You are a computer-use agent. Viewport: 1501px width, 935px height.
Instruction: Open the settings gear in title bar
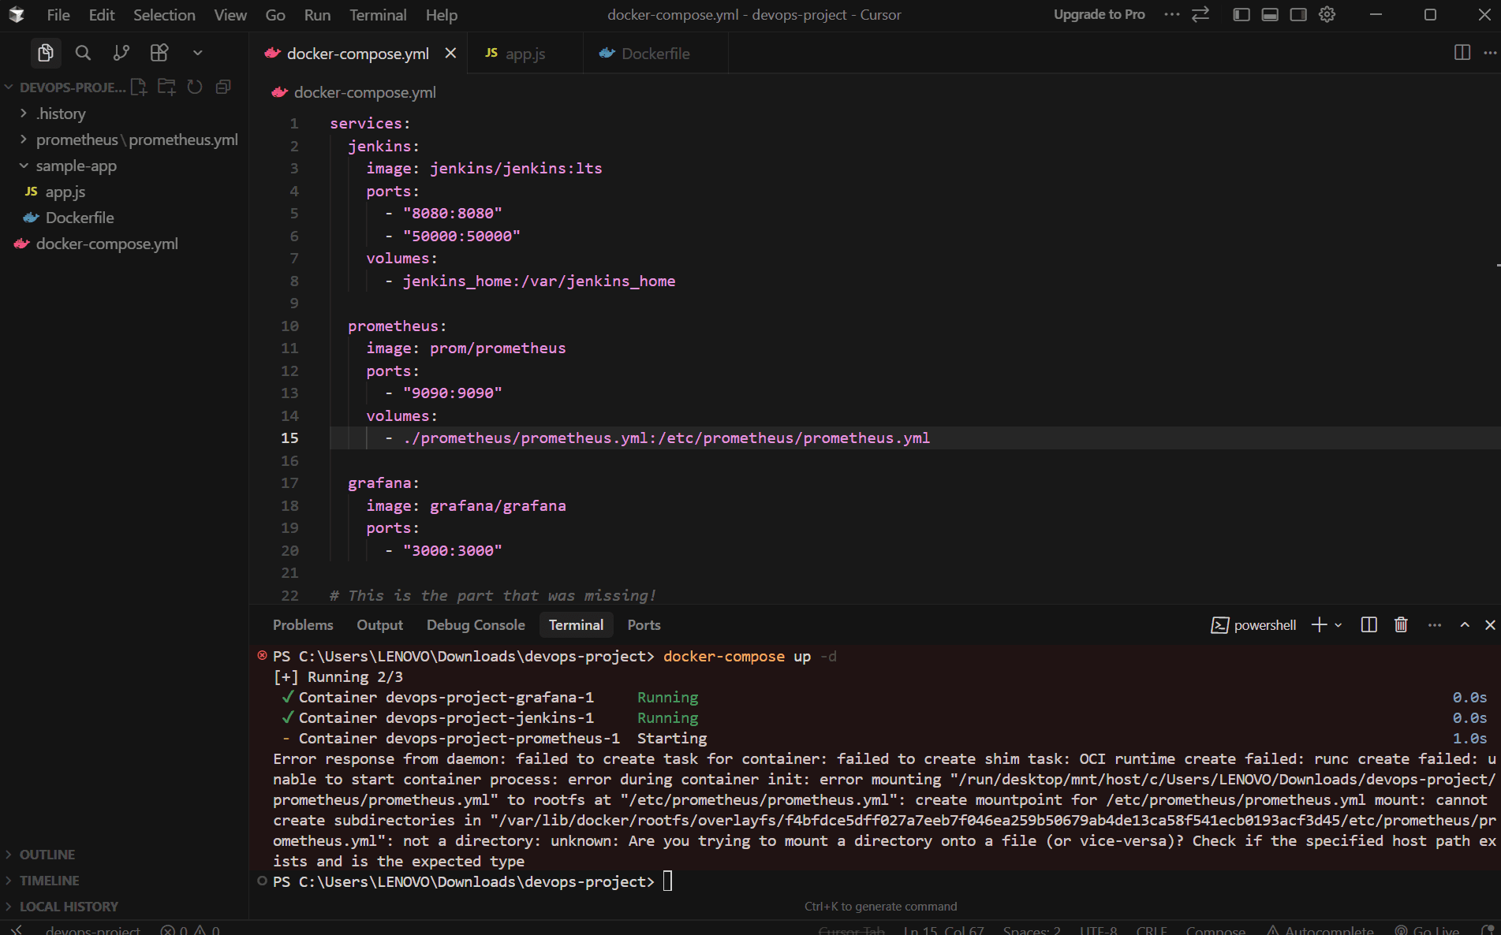pos(1327,15)
